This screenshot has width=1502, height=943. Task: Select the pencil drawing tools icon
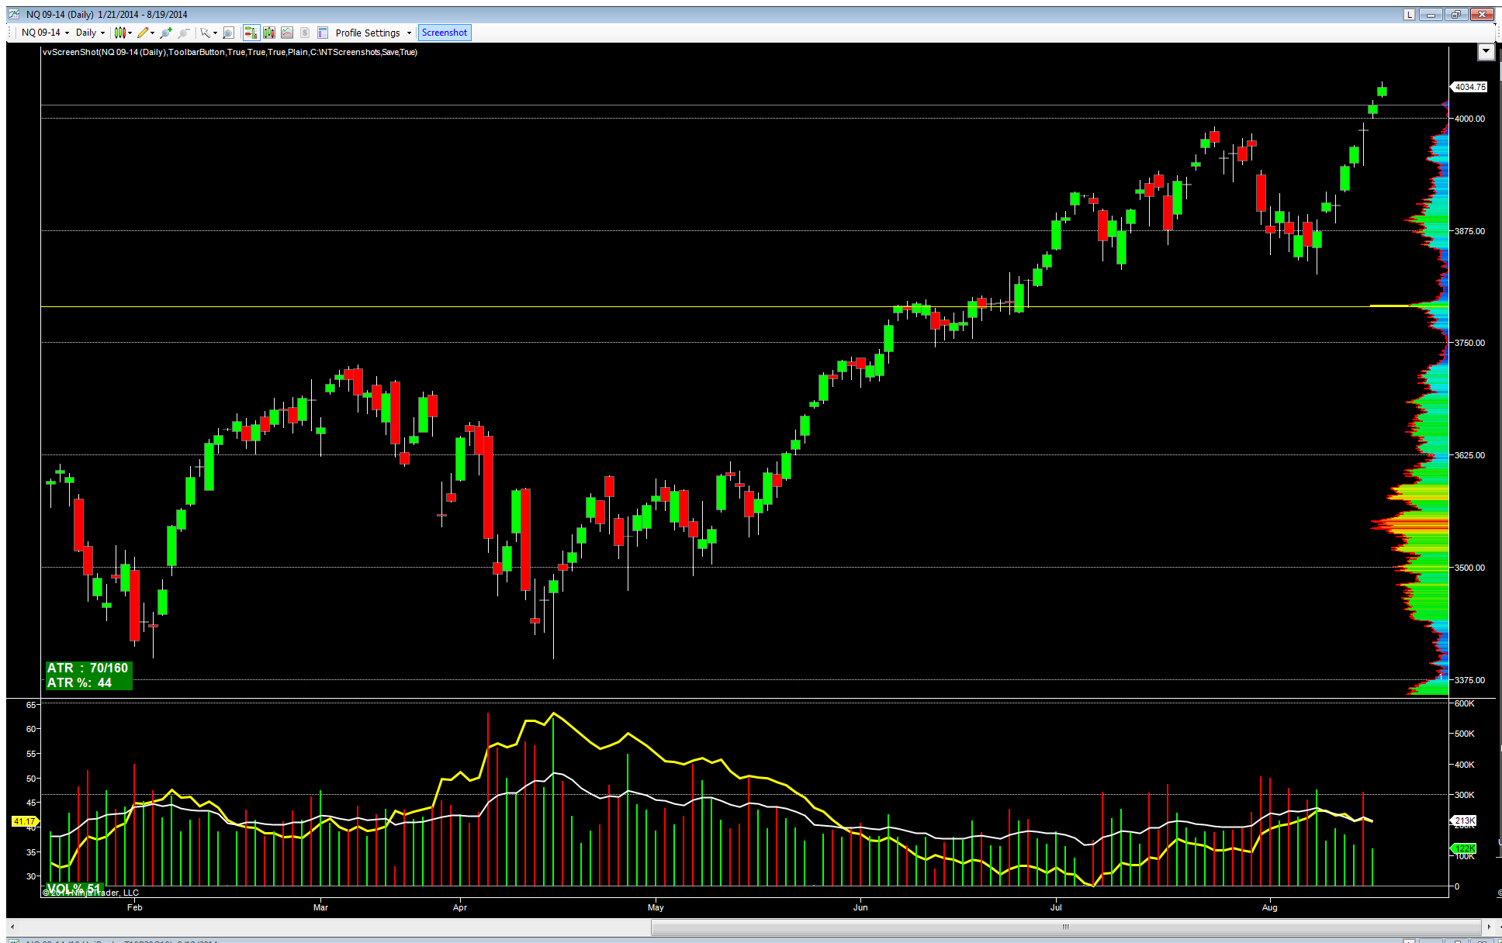click(x=143, y=33)
